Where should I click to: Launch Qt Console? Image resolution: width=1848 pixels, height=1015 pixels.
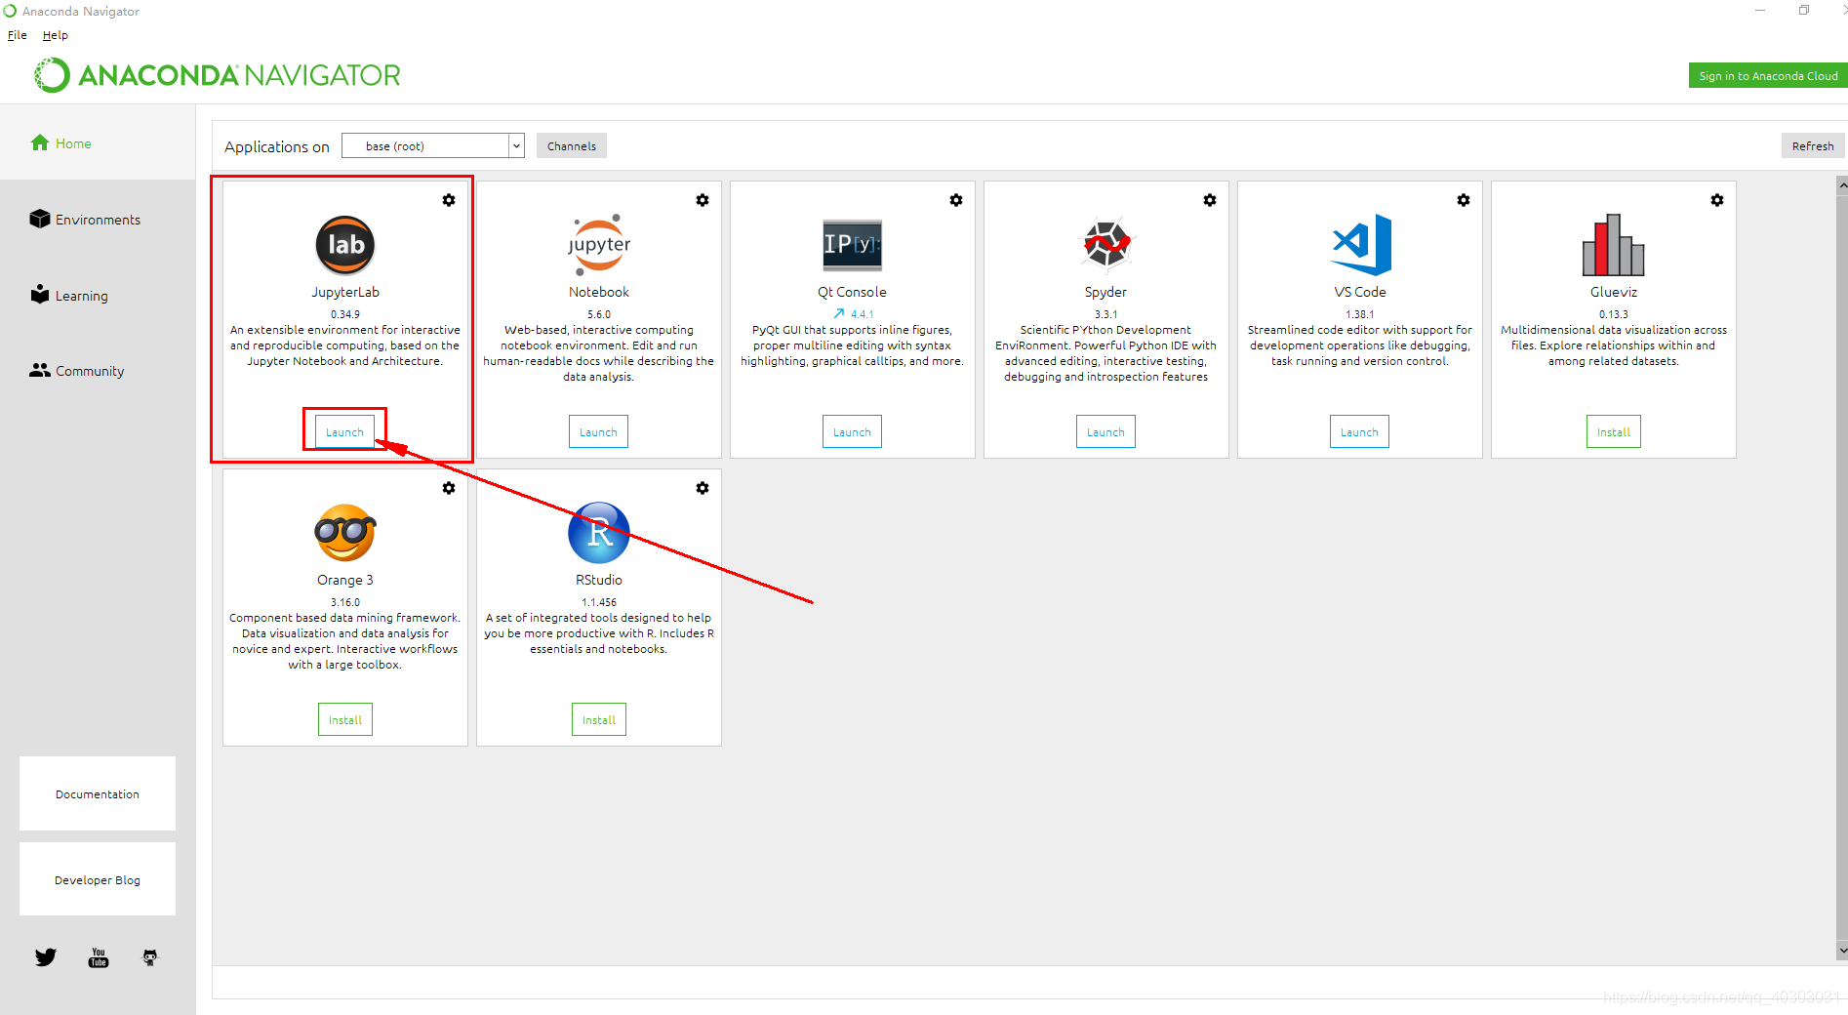click(852, 432)
